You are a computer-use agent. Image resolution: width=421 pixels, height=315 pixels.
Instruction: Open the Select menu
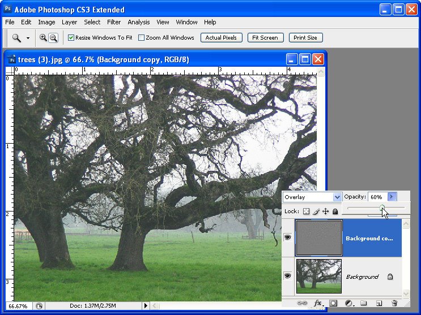92,22
